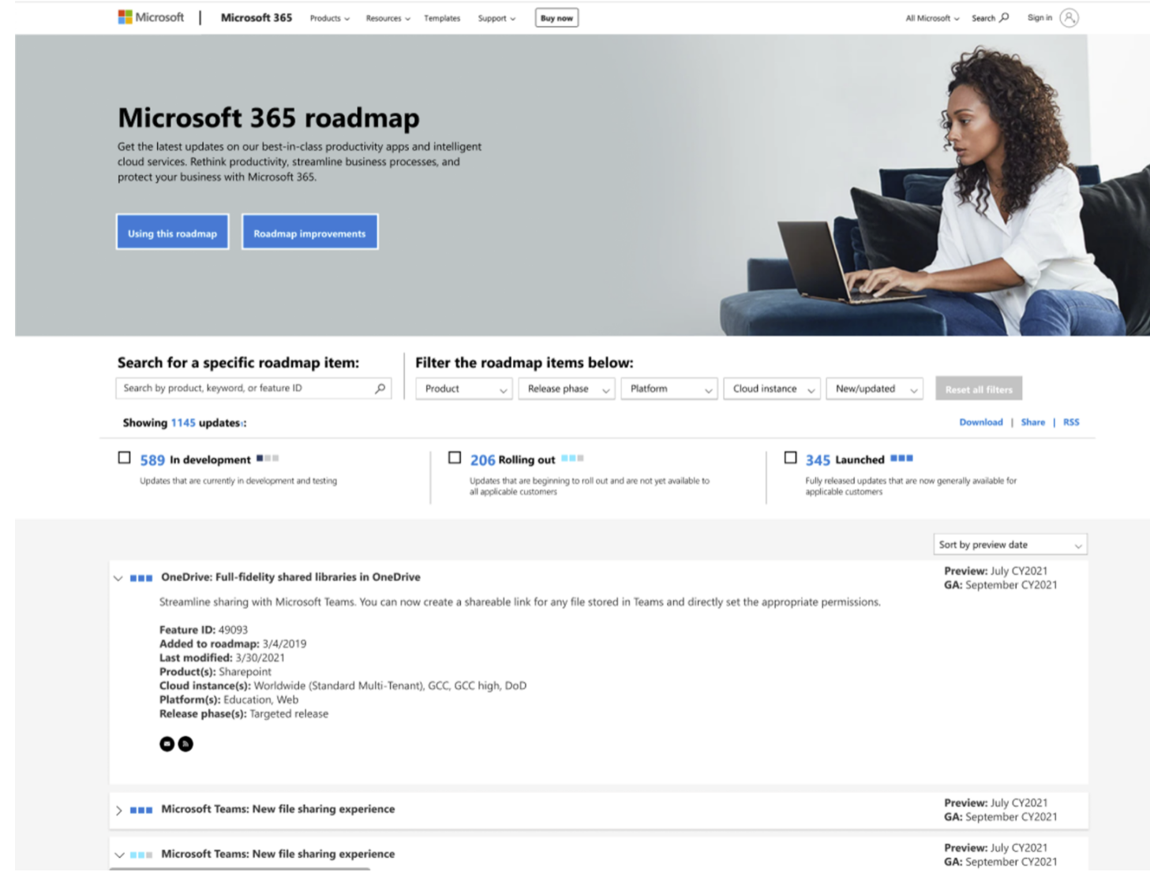Open the Product filter dropdown
The image size is (1150, 872).
point(464,389)
